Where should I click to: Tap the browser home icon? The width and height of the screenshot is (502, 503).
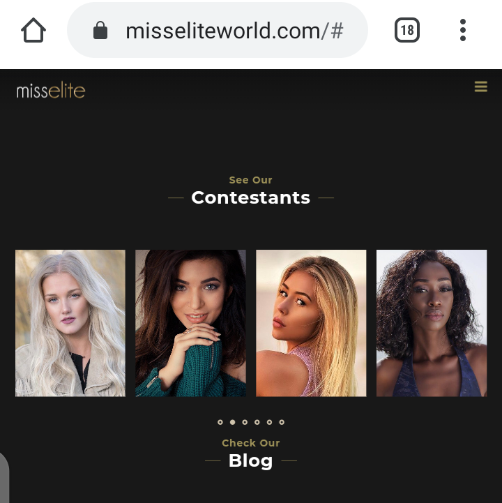coord(33,30)
